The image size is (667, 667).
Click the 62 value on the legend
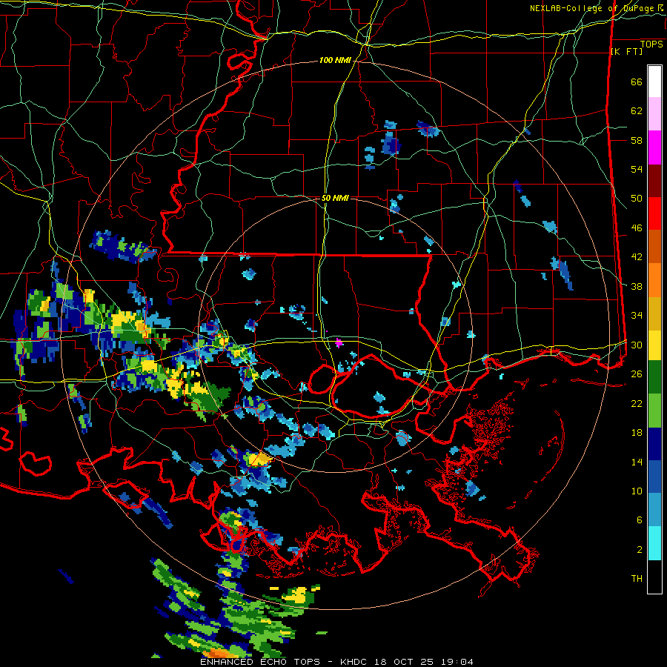pyautogui.click(x=637, y=110)
